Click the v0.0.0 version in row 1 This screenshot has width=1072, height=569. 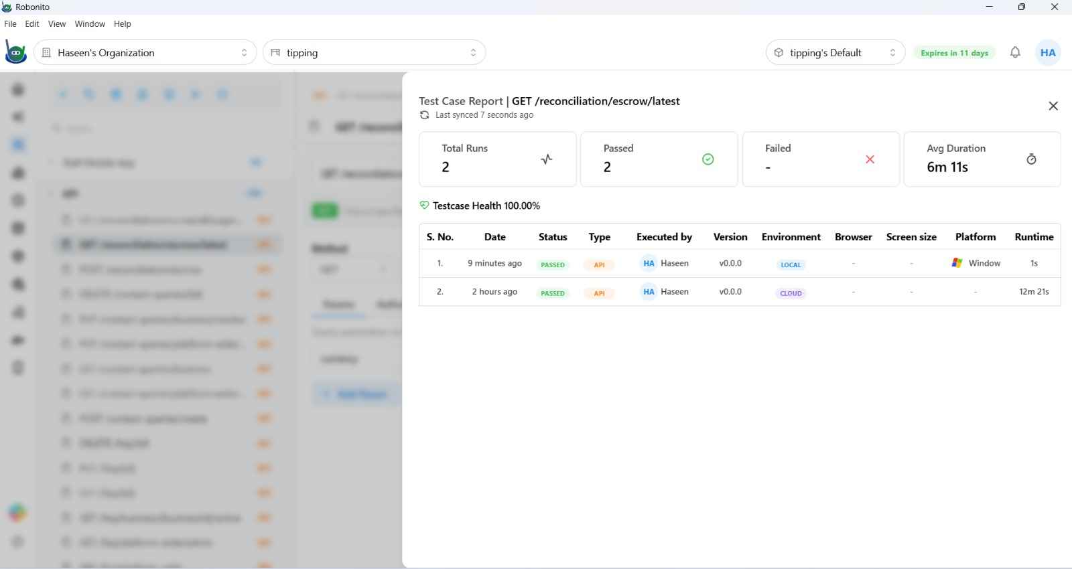pyautogui.click(x=730, y=263)
